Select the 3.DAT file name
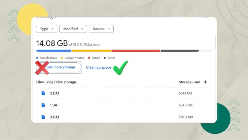This screenshot has width=248, height=140. pyautogui.click(x=54, y=117)
